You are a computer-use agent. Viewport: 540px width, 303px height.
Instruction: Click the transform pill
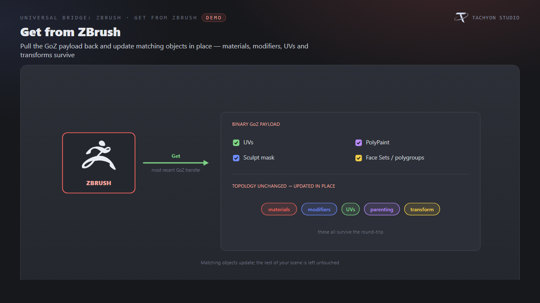tap(422, 209)
